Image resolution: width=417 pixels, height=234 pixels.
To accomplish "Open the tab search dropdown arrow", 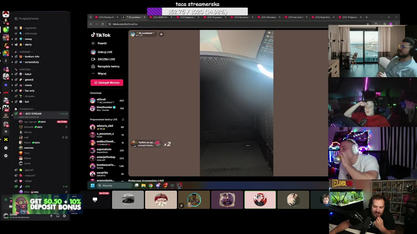I will 90,17.
